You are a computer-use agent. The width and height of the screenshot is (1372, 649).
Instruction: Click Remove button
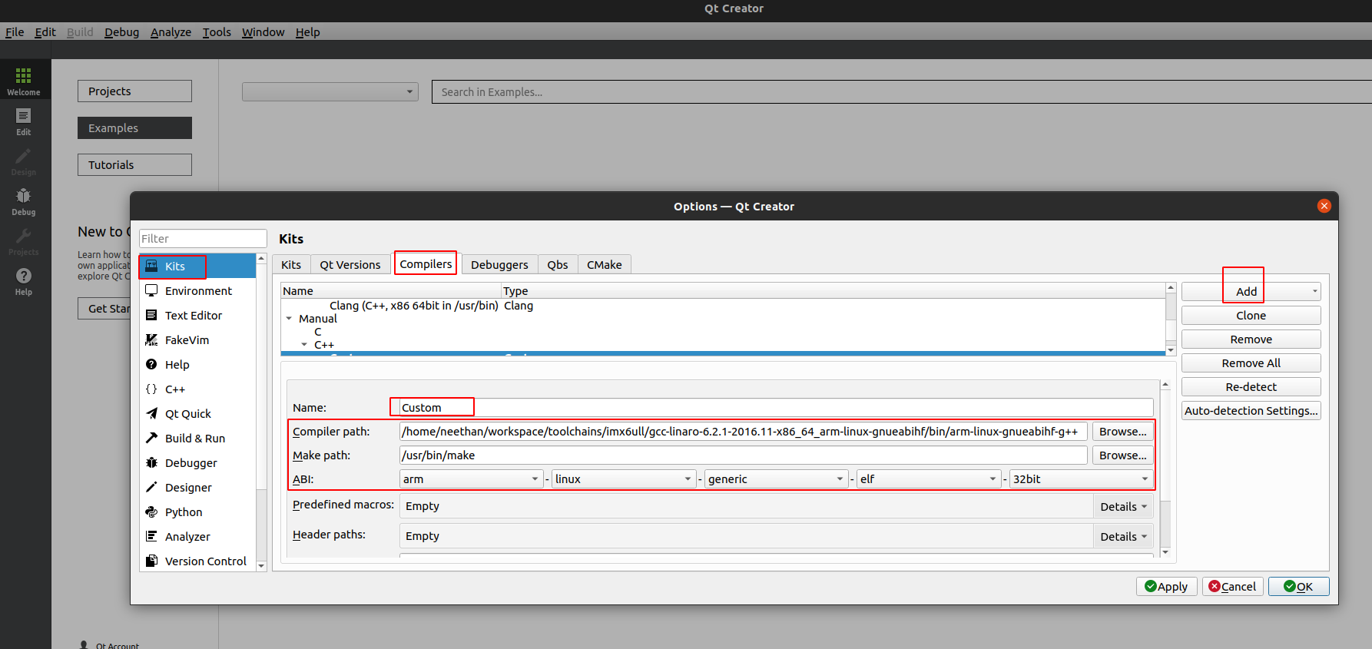click(1251, 339)
